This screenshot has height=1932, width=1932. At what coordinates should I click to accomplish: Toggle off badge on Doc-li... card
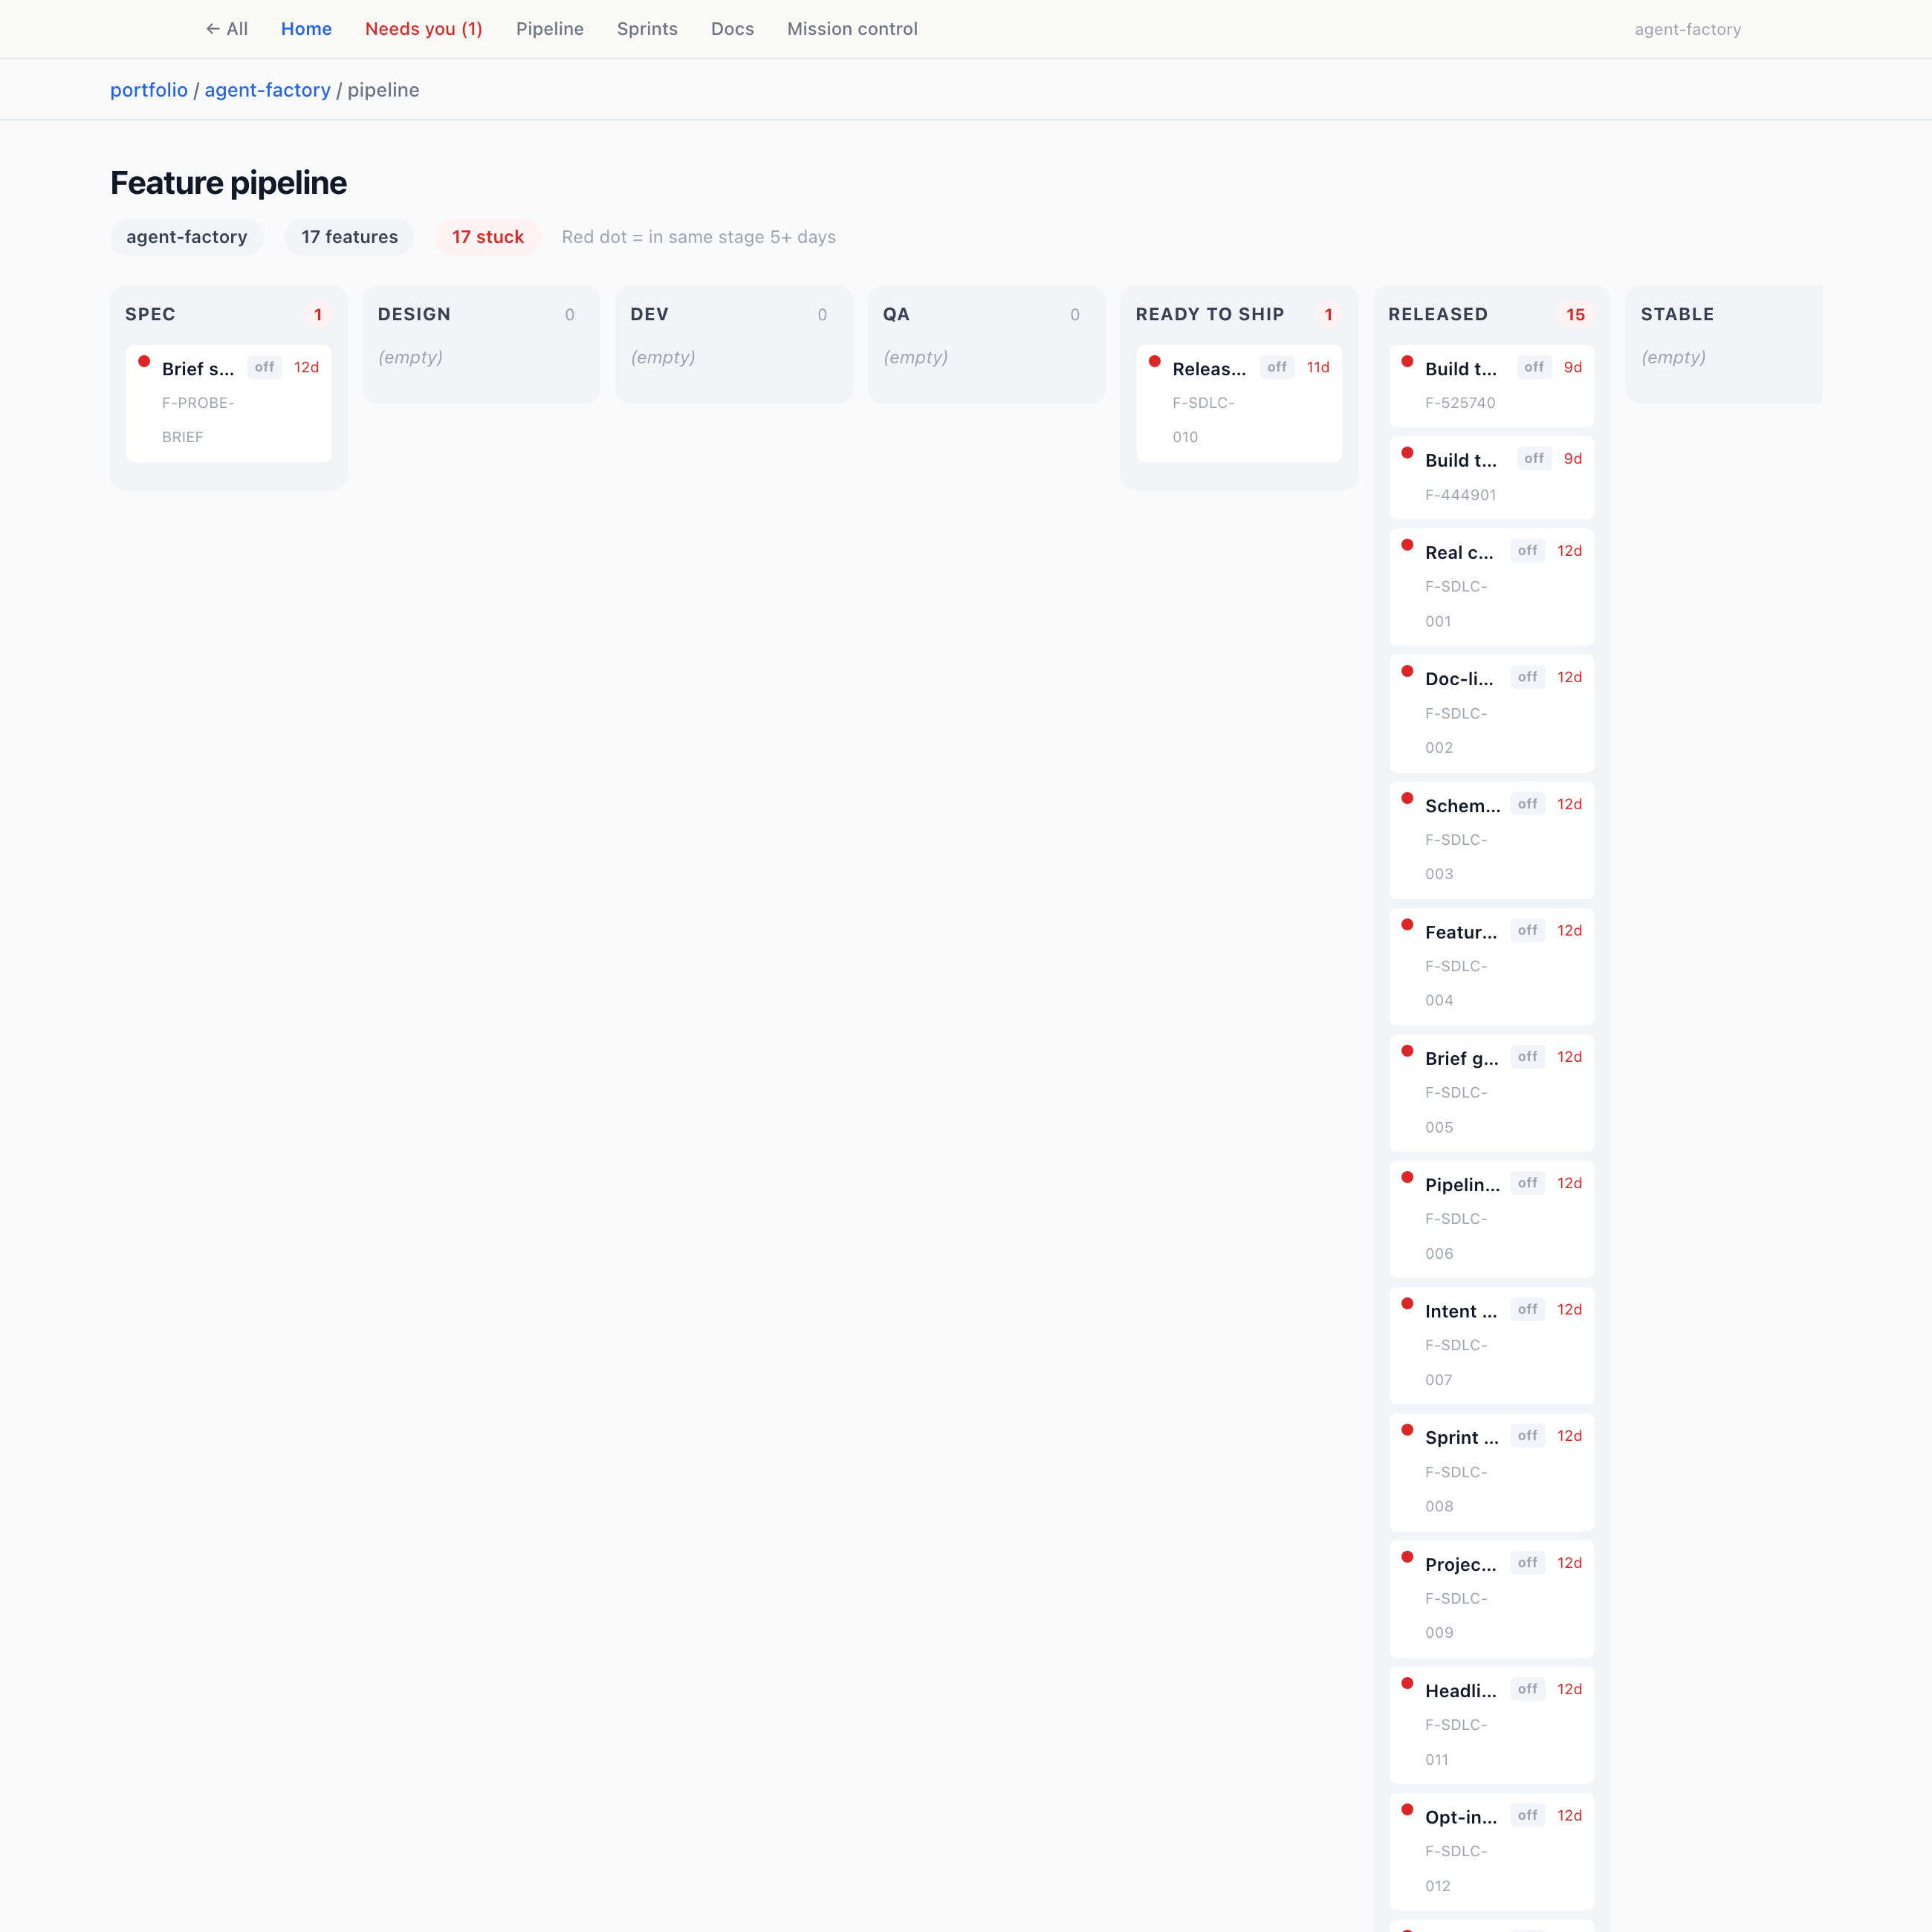coord(1528,677)
